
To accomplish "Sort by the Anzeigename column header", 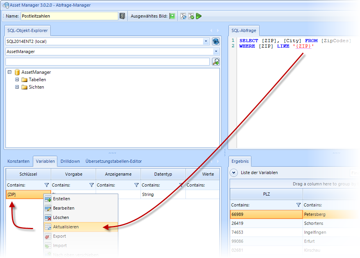I will click(118, 174).
